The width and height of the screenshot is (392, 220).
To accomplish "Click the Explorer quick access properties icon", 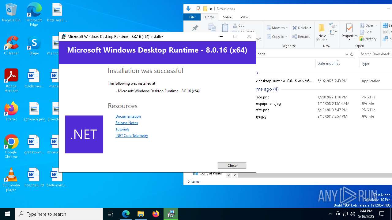I will pyautogui.click(x=198, y=9).
